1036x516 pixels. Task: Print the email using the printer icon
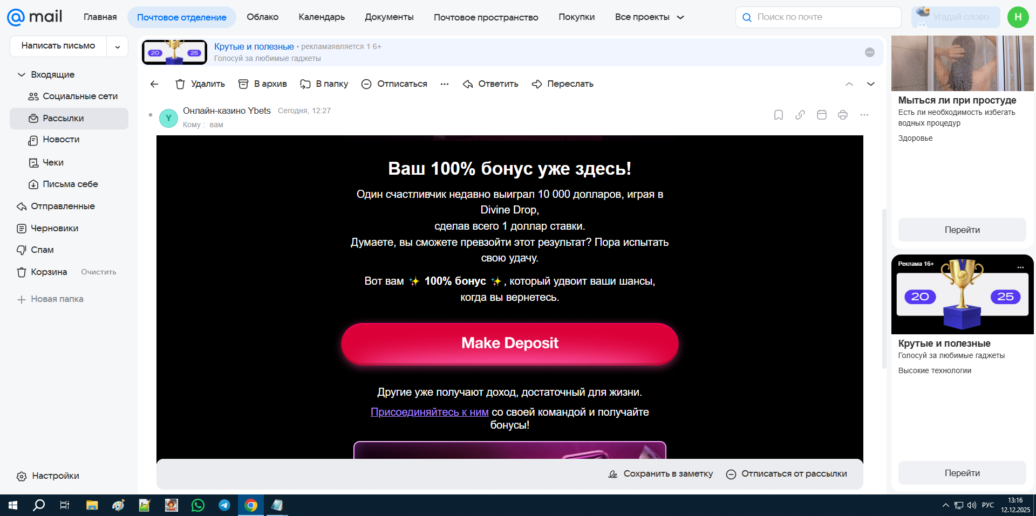(843, 115)
